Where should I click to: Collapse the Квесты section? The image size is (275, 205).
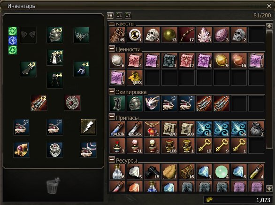112,24
